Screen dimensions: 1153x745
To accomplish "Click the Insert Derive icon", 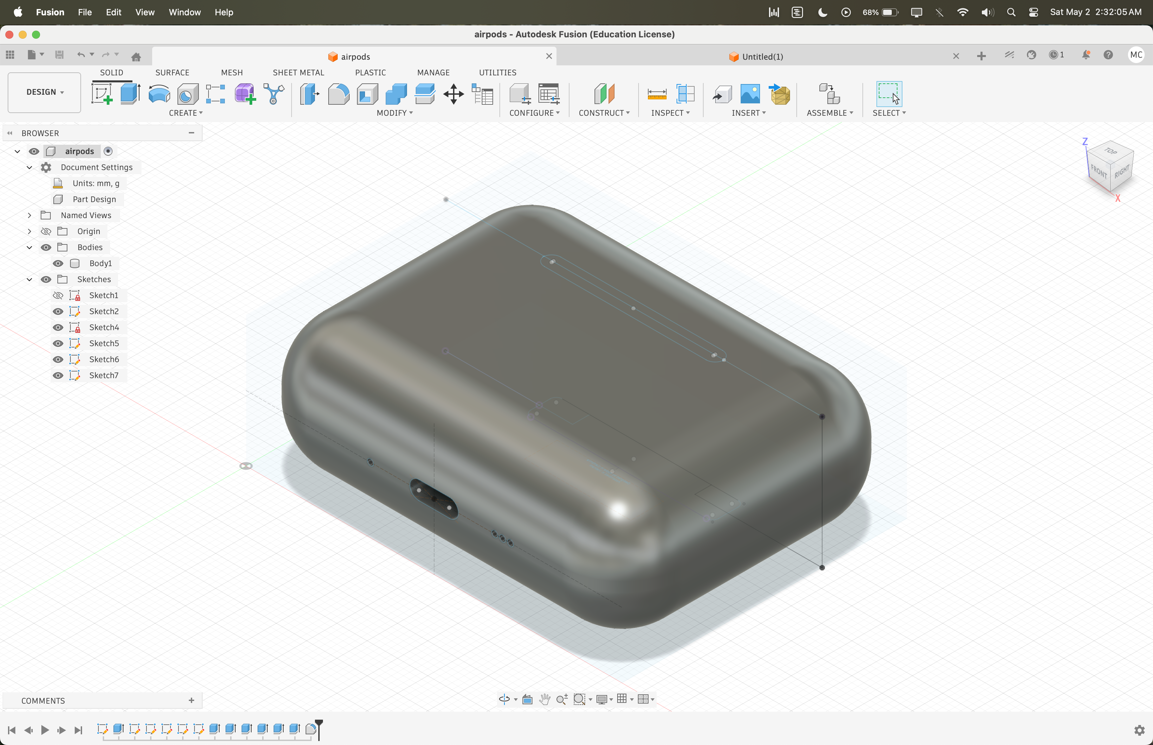I will tap(722, 94).
